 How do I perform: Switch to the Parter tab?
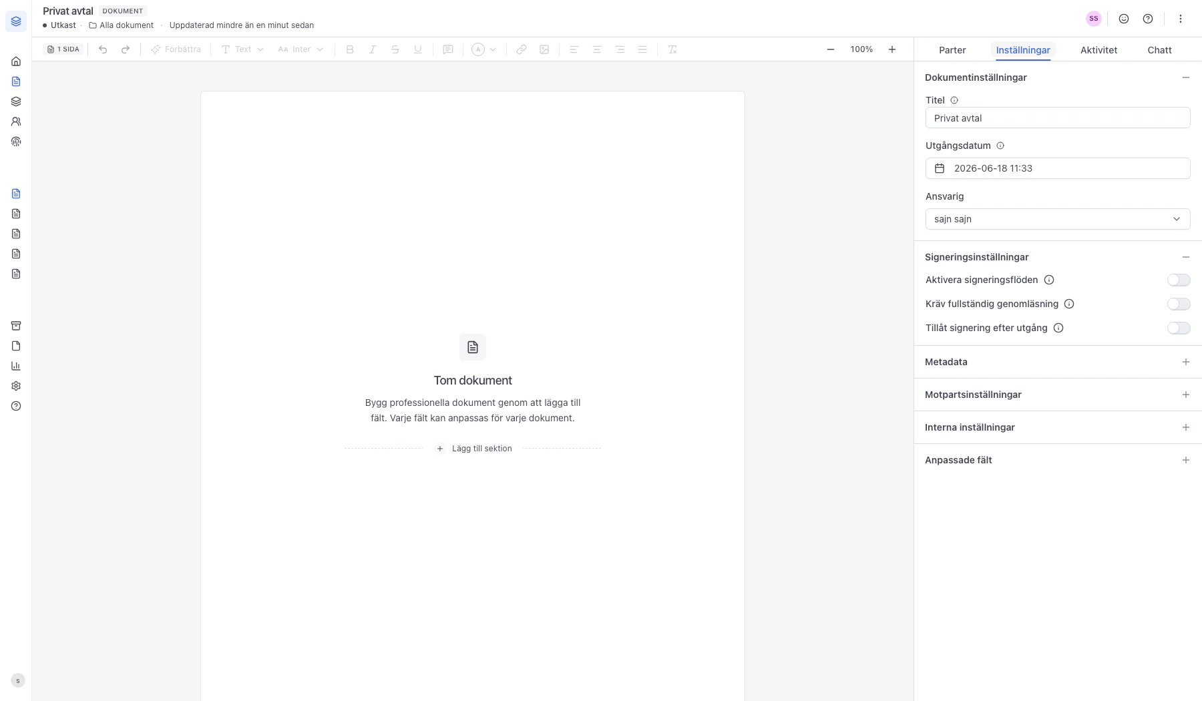[952, 50]
